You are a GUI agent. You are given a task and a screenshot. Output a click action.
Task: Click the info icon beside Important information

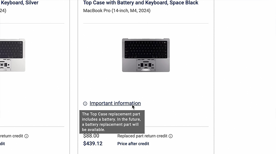85,104
